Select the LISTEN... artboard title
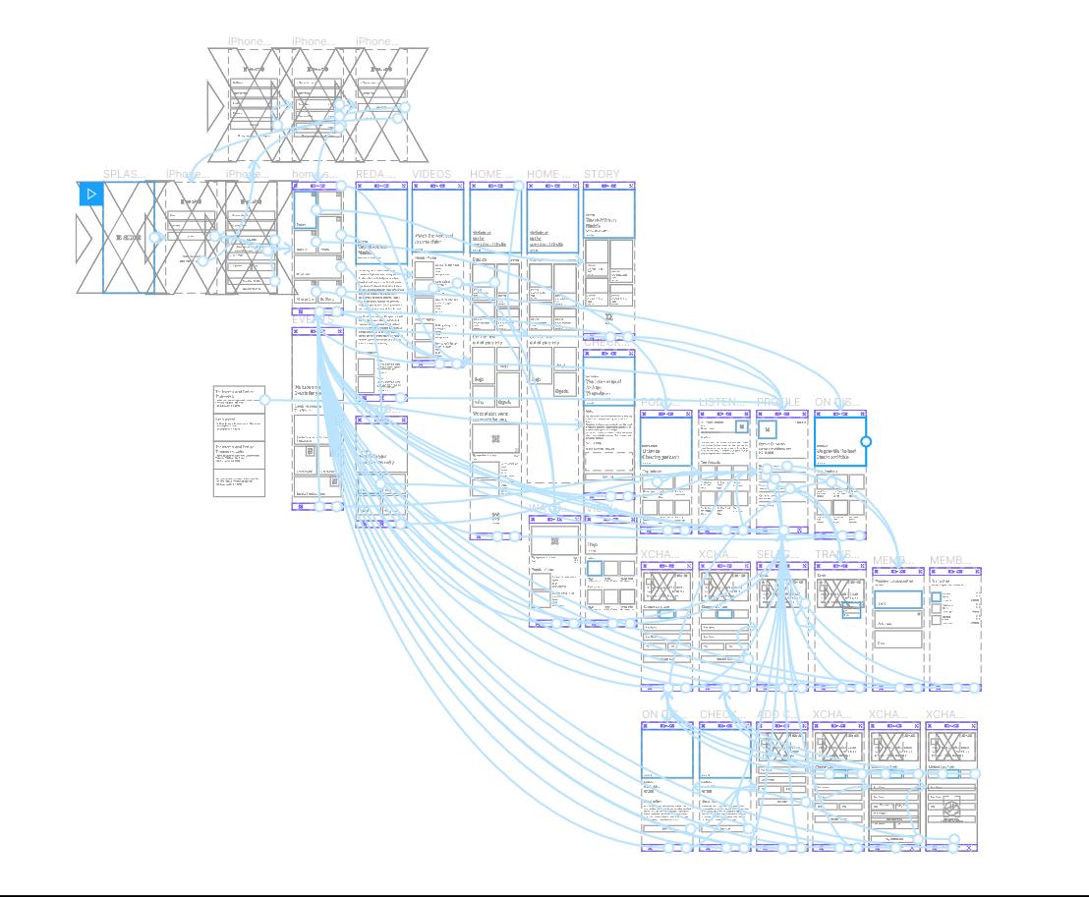Image resolution: width=1089 pixels, height=897 pixels. pyautogui.click(x=721, y=402)
